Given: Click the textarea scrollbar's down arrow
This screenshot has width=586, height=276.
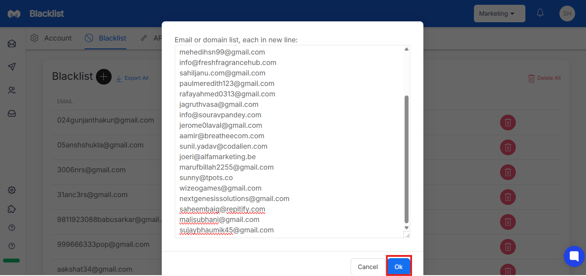Looking at the screenshot, I should [x=406, y=228].
